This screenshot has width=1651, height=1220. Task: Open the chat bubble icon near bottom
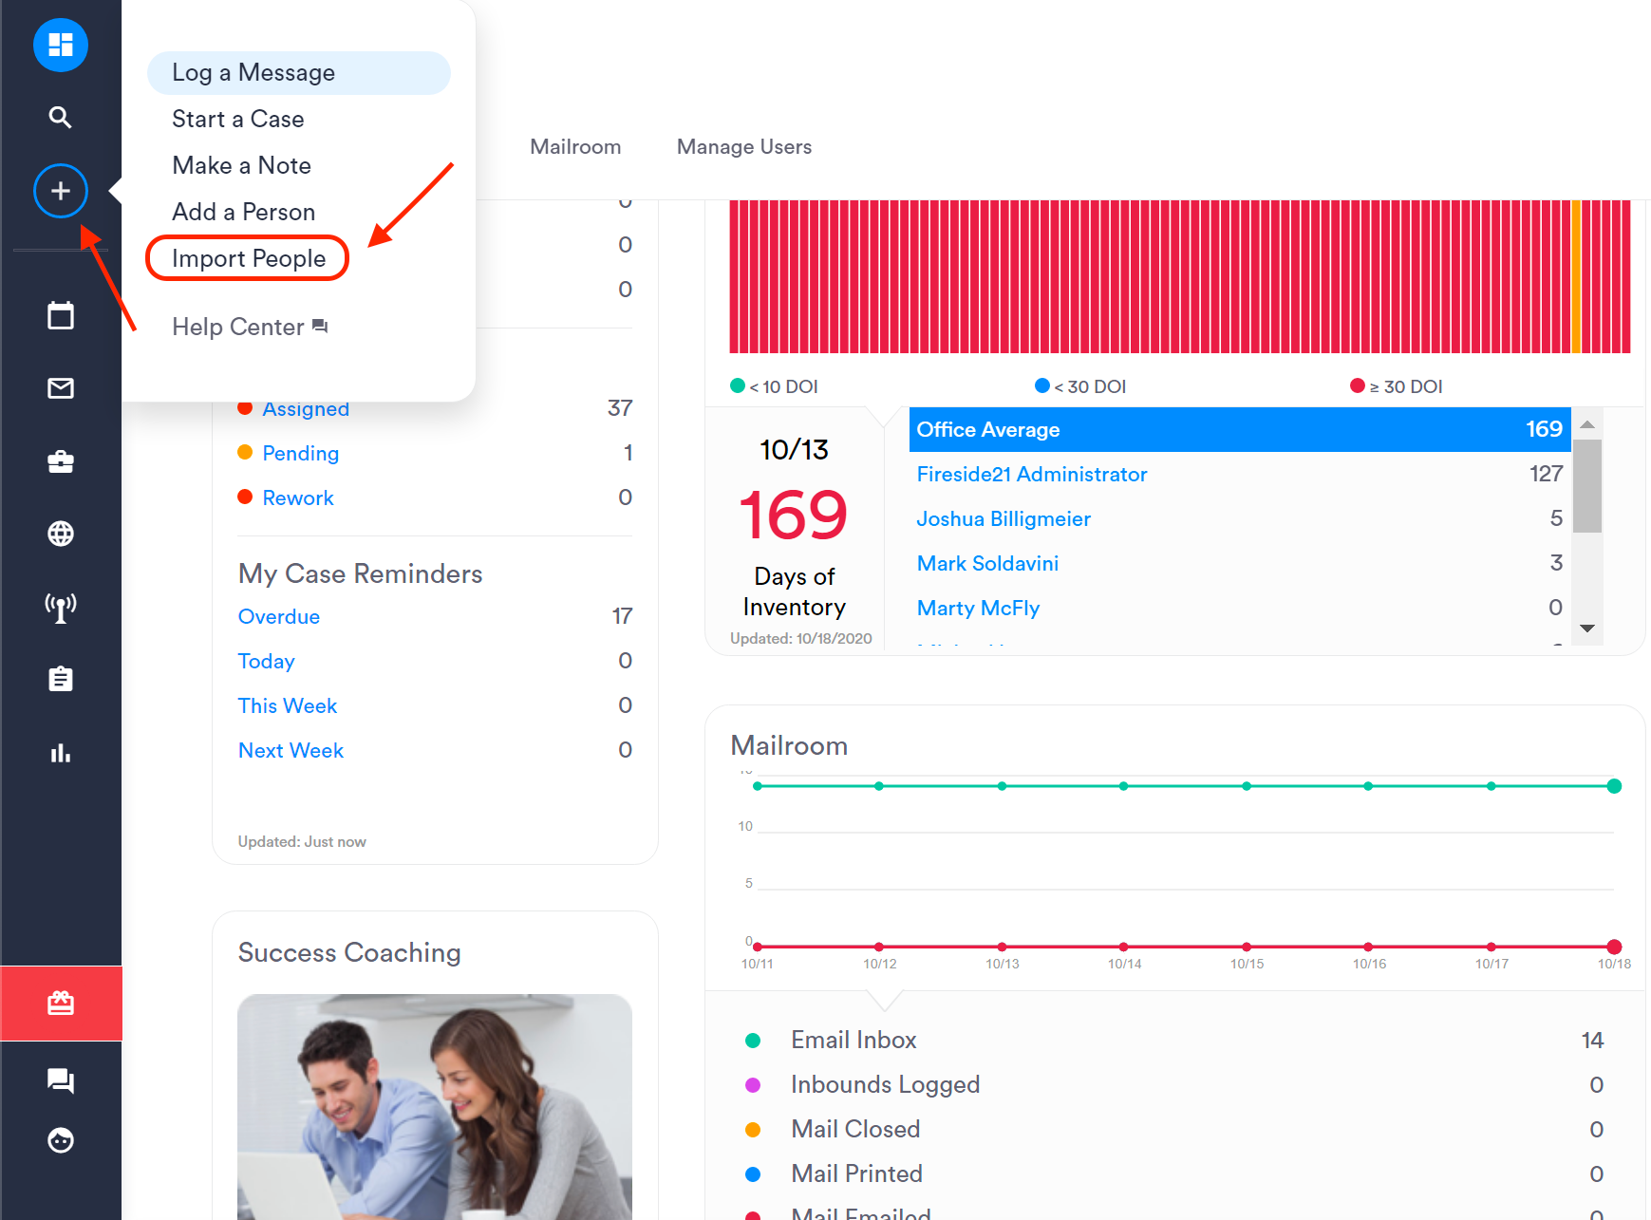coord(60,1080)
